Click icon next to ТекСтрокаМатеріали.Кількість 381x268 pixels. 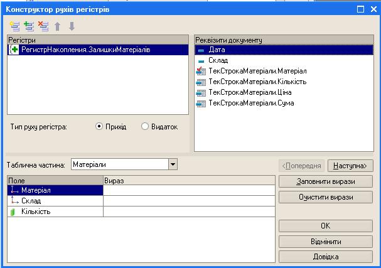pos(201,82)
